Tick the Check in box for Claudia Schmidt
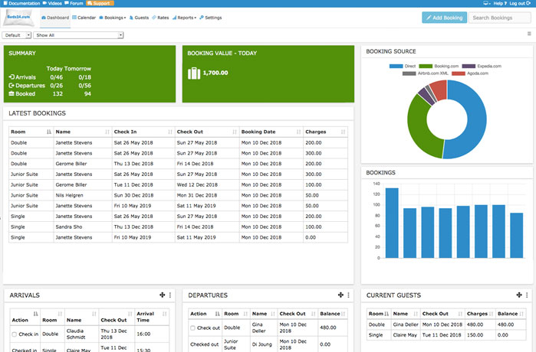Image resolution: width=536 pixels, height=352 pixels. coord(15,334)
